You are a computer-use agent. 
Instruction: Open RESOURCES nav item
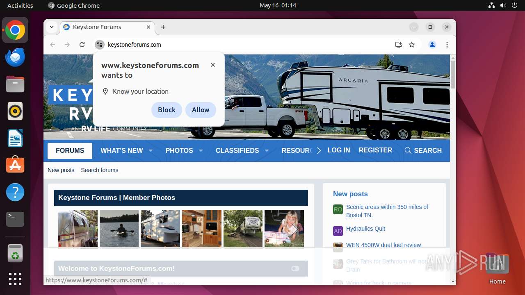coord(297,150)
